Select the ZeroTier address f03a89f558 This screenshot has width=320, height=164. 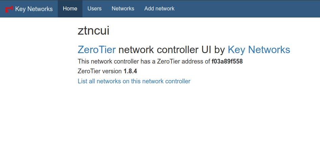point(227,61)
